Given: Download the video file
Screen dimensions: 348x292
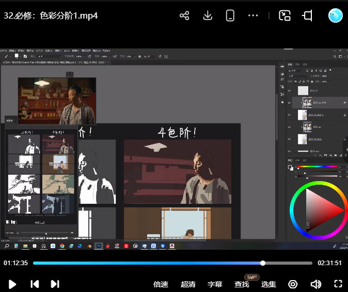Looking at the screenshot, I should tap(208, 15).
